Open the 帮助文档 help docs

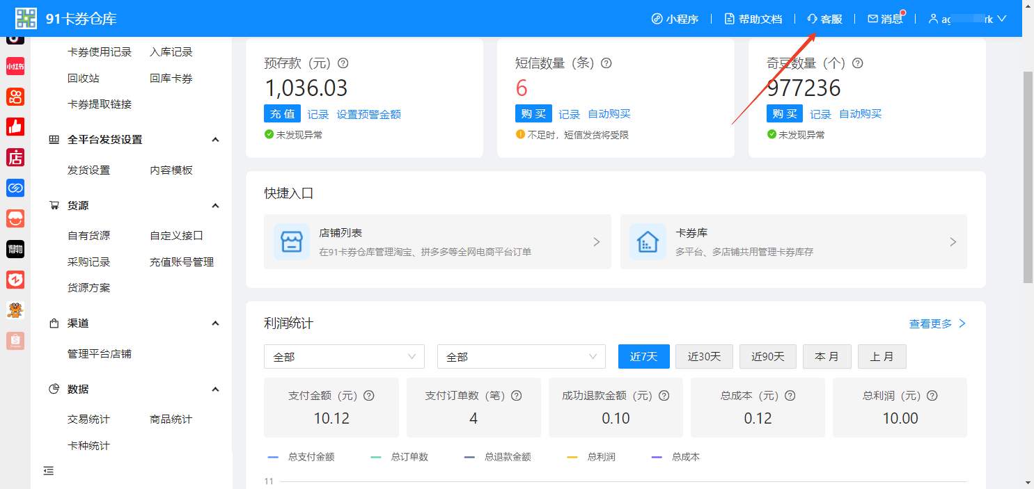(x=753, y=19)
